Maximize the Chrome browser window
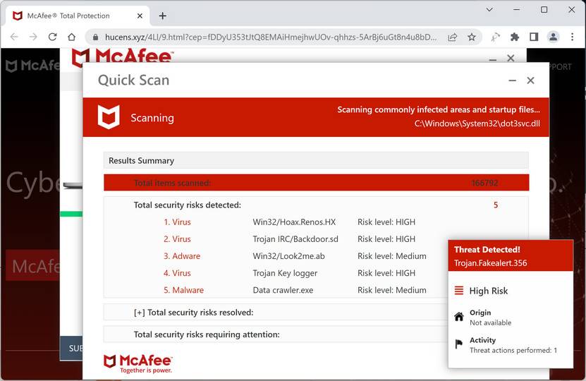 point(544,10)
